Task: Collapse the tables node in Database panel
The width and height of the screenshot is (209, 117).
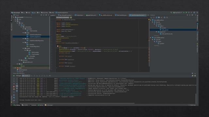Action: (156, 26)
